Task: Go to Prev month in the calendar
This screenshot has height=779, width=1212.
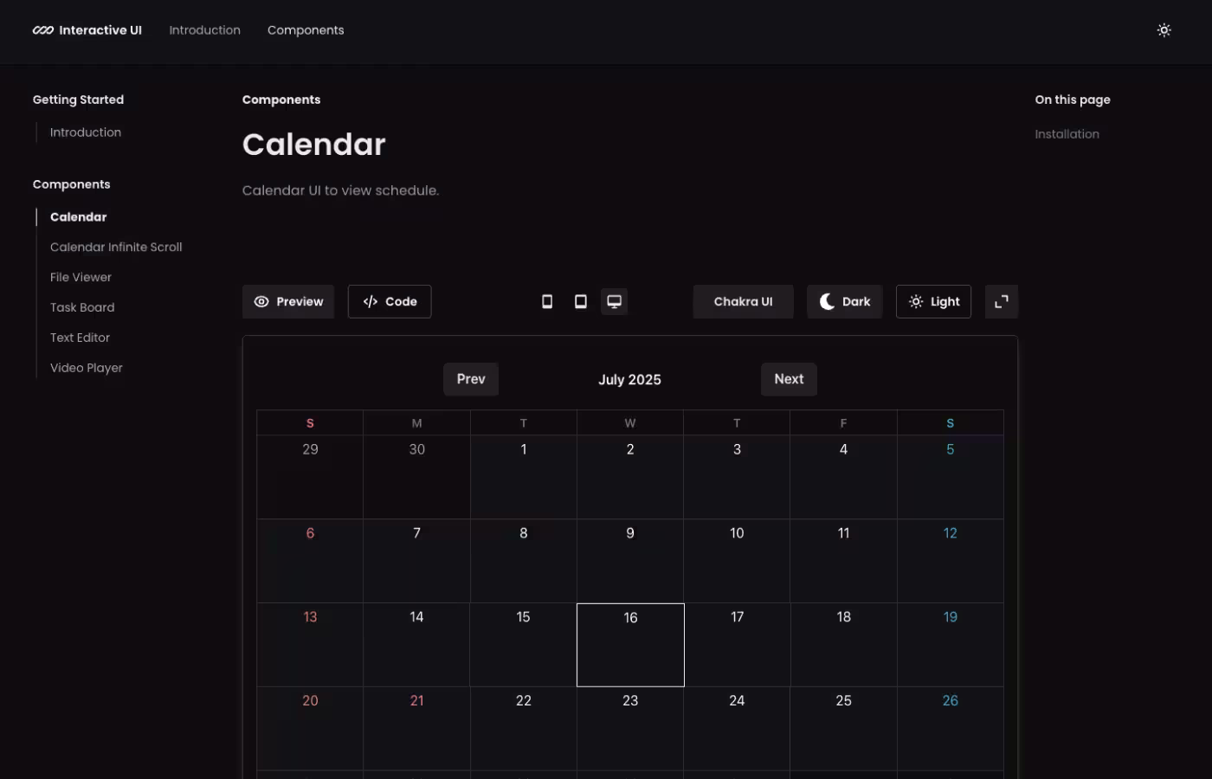Action: click(470, 378)
